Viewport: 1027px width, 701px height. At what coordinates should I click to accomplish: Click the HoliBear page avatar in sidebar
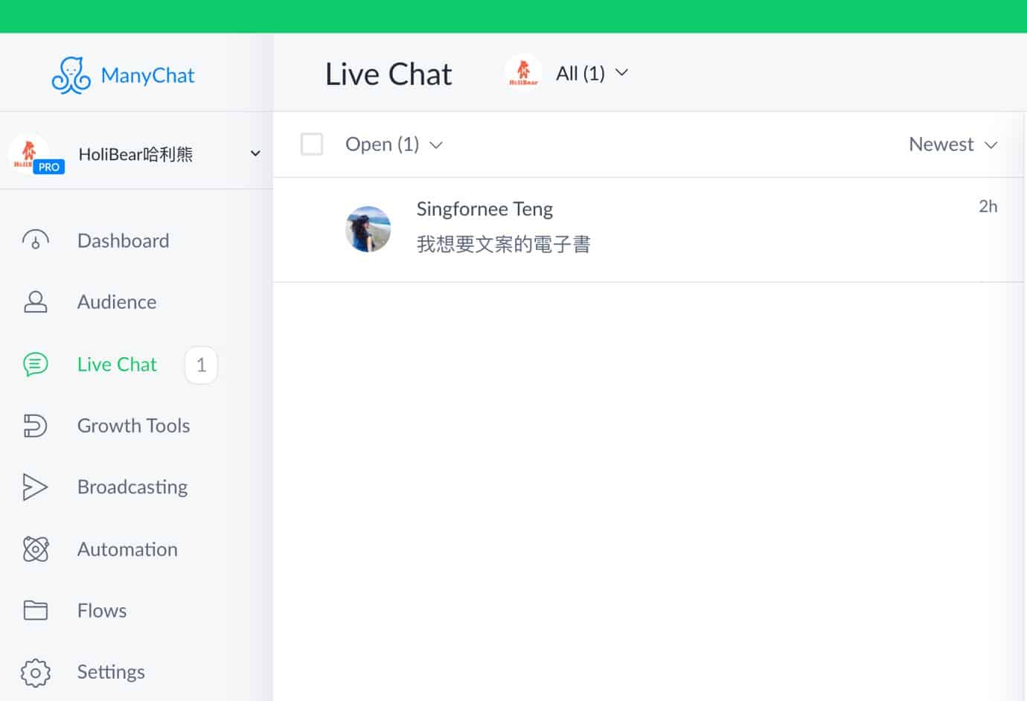[28, 153]
